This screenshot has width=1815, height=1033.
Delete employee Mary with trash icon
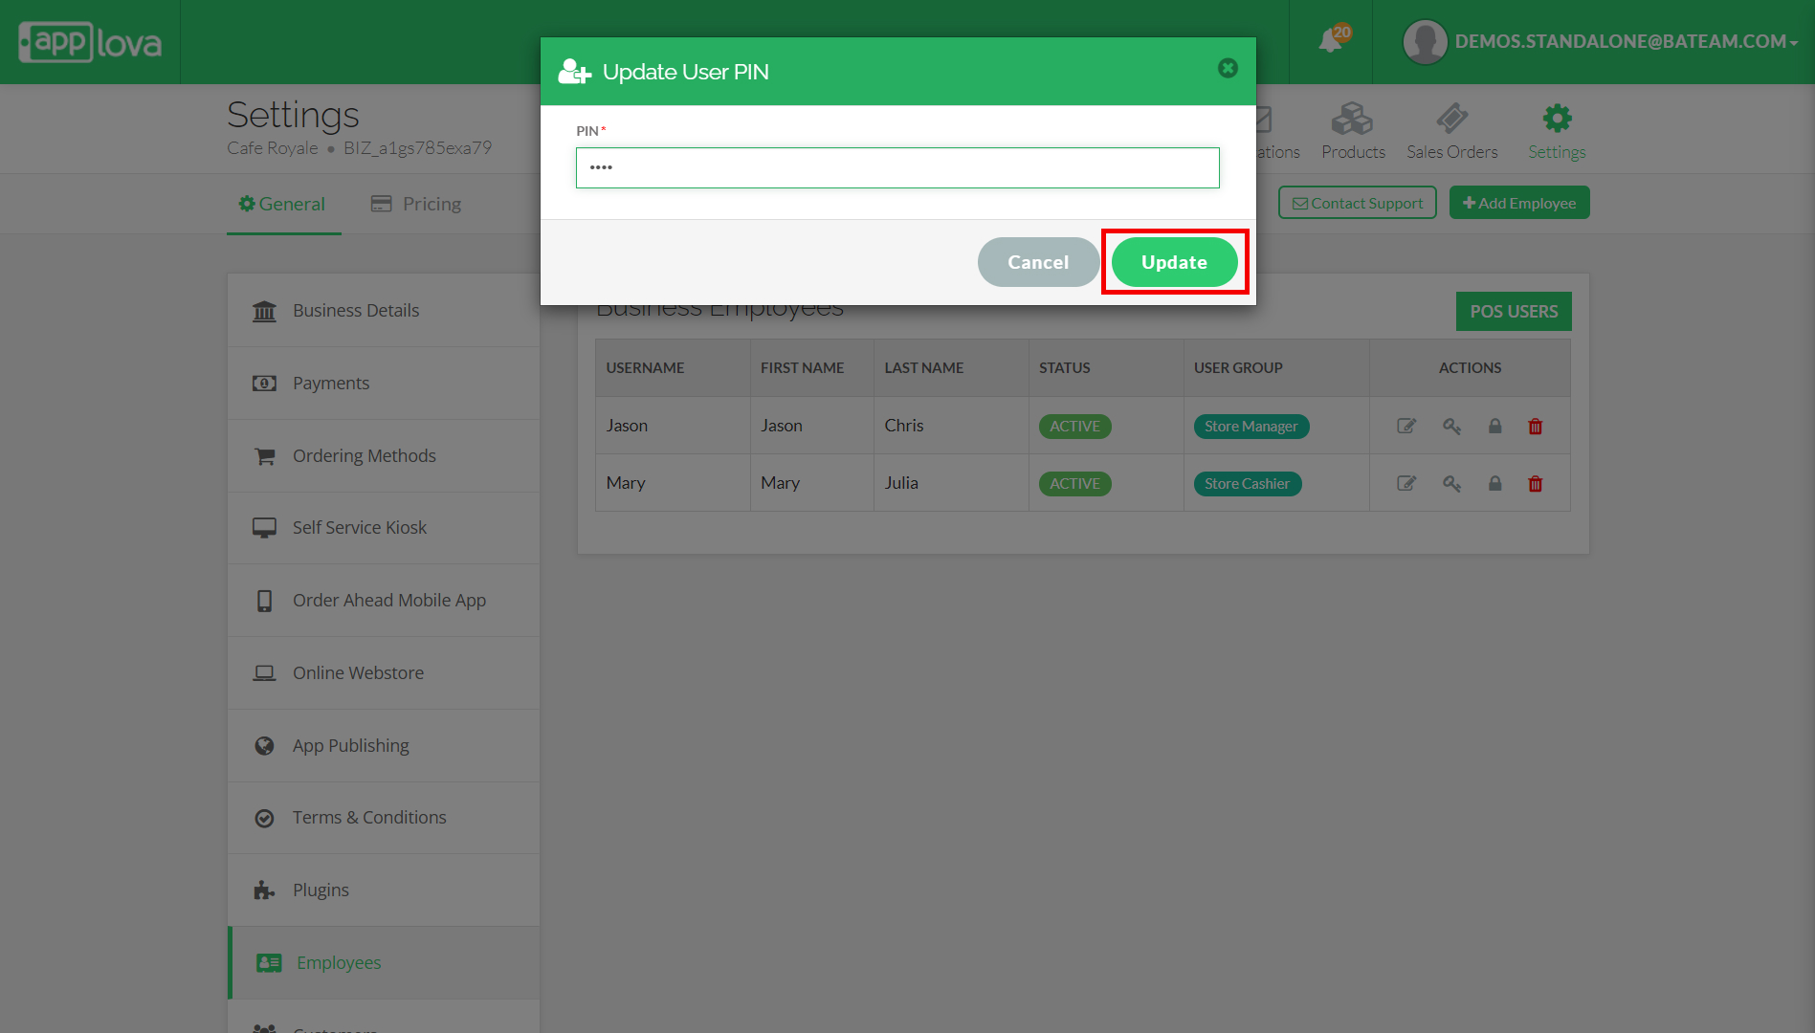(1535, 484)
